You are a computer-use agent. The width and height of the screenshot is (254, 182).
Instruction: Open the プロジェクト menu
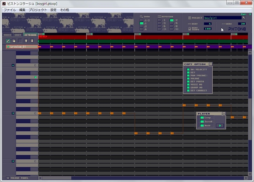pyautogui.click(x=38, y=9)
